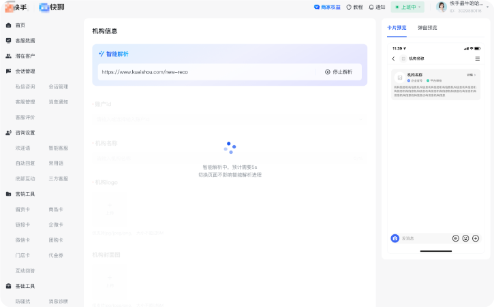Open 教程 tutorial link
The height and width of the screenshot is (307, 494).
354,7
